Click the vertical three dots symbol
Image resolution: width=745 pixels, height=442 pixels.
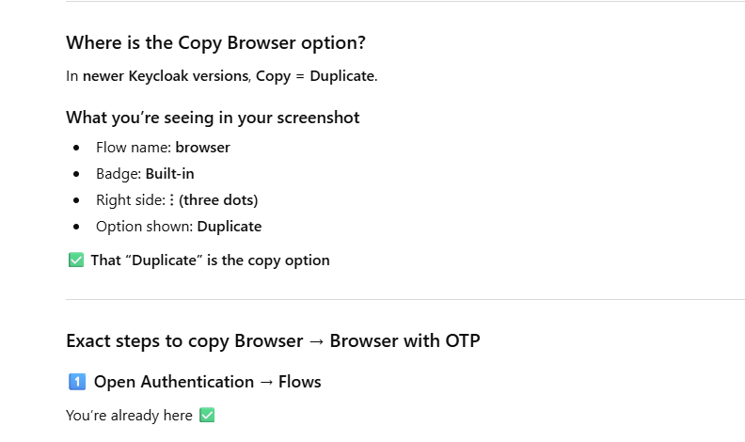click(x=172, y=200)
